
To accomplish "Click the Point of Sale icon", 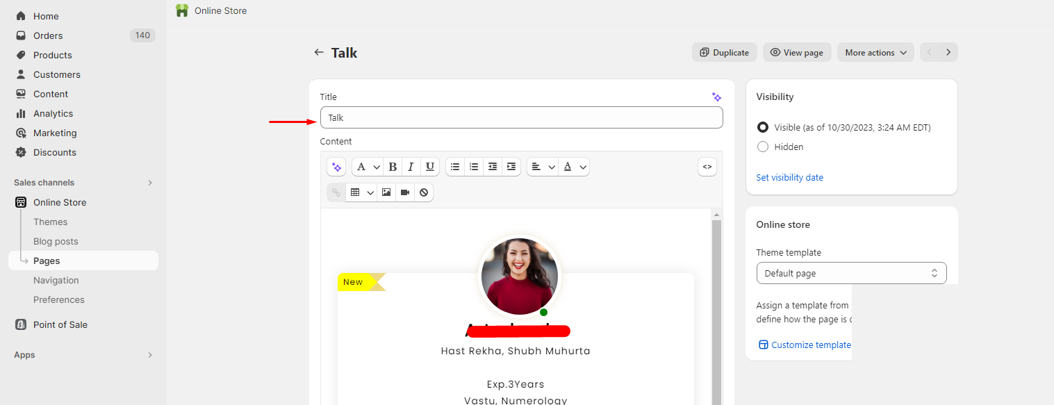I will [x=21, y=324].
